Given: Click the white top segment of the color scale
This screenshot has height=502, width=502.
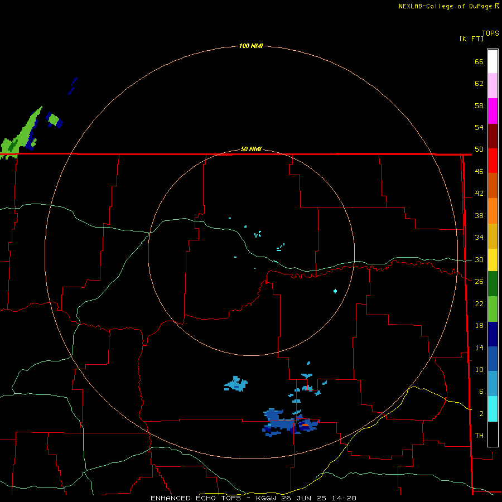Looking at the screenshot, I should [493, 61].
